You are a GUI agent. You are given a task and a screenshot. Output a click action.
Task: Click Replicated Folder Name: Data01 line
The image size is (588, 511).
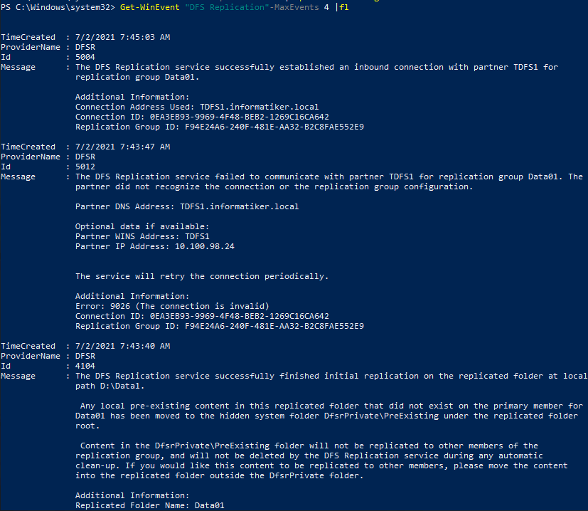click(149, 506)
